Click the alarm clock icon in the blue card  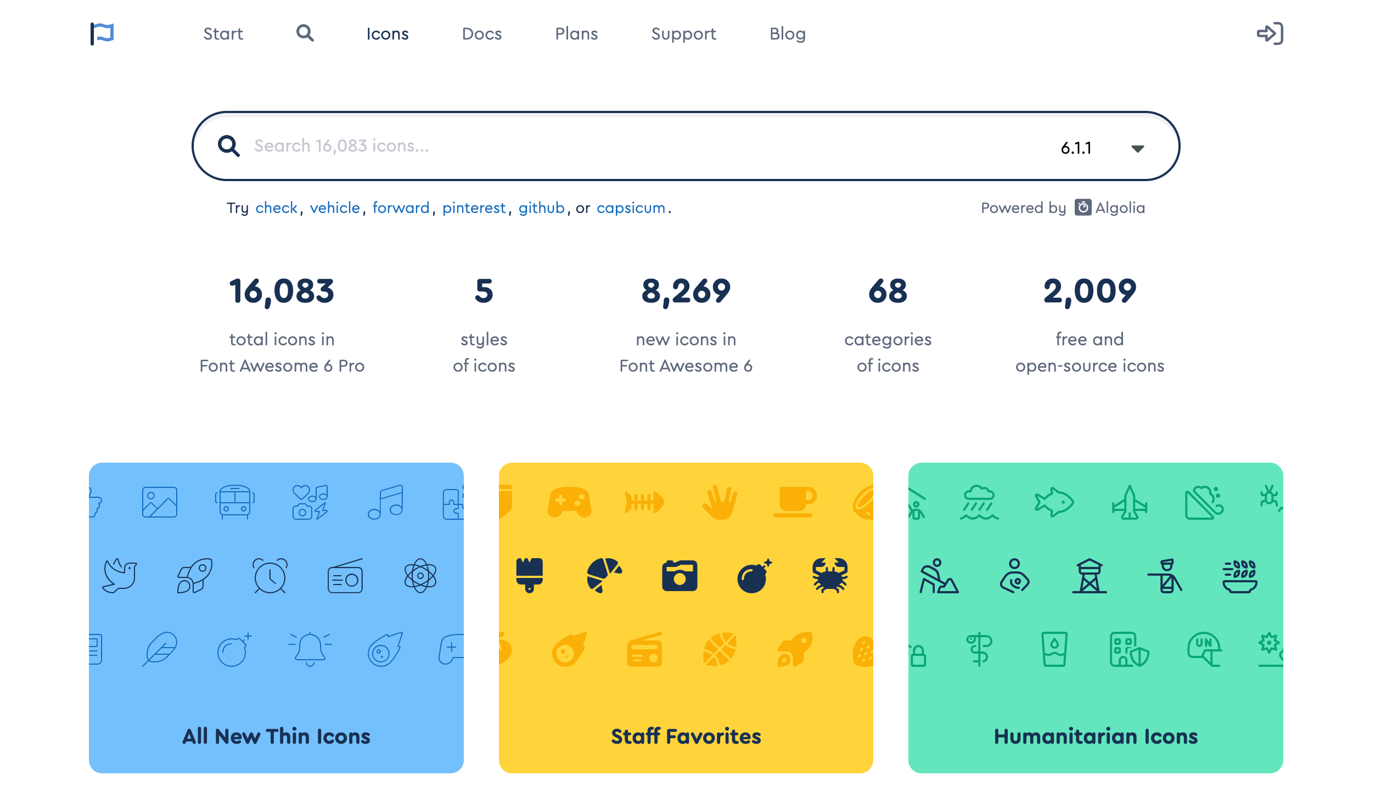(270, 576)
